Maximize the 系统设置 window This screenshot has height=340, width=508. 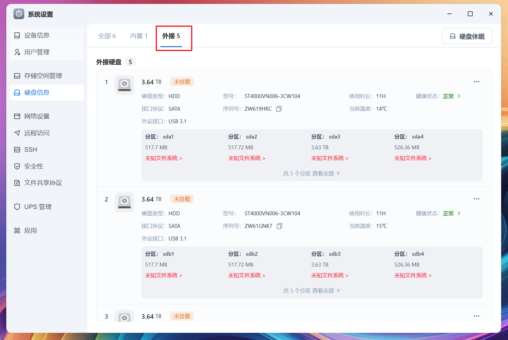(x=470, y=14)
